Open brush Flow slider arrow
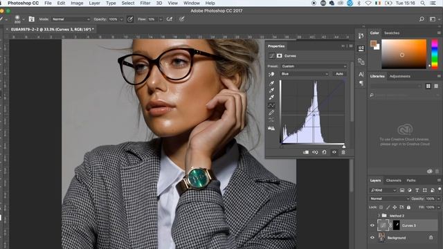This screenshot has width=443, height=249. pos(161,19)
